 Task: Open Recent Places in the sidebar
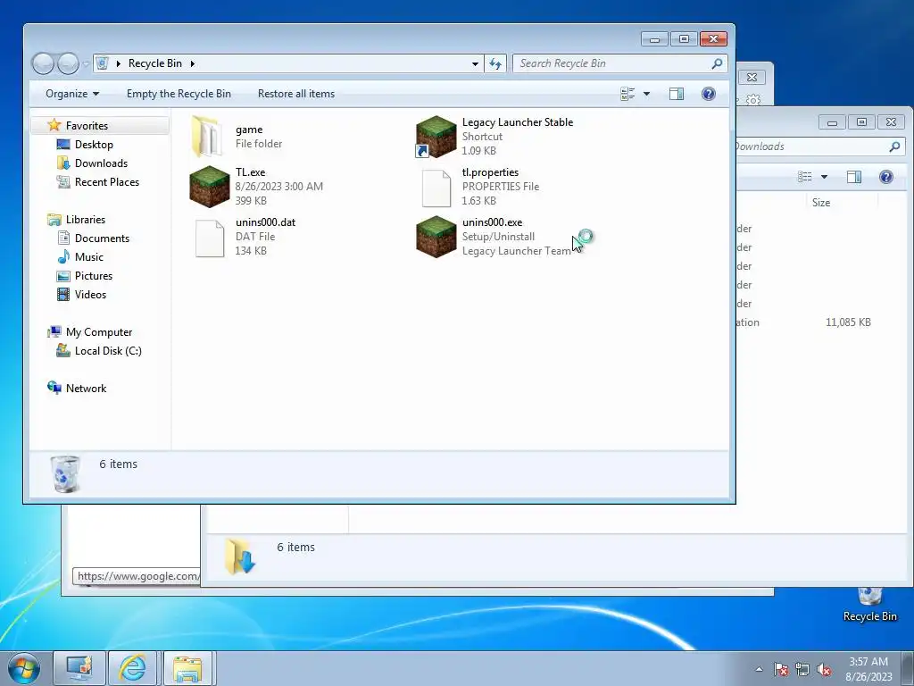pos(107,182)
